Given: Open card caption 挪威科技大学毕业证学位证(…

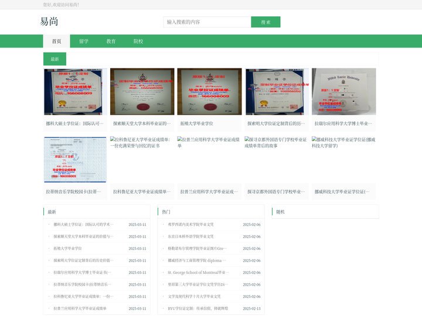Looking at the screenshot, I should point(342,191).
